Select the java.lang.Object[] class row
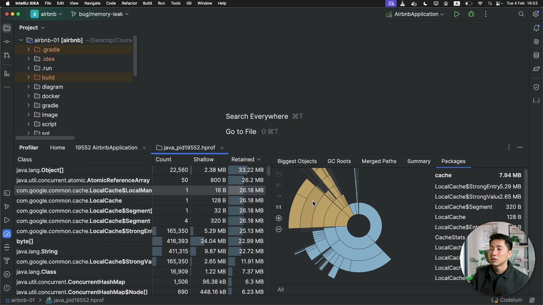The width and height of the screenshot is (543, 305). tap(140, 170)
